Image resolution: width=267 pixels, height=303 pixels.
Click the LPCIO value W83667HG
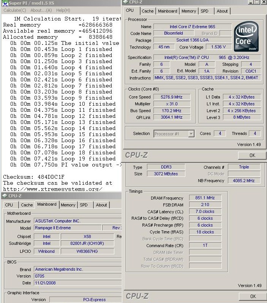point(87,251)
